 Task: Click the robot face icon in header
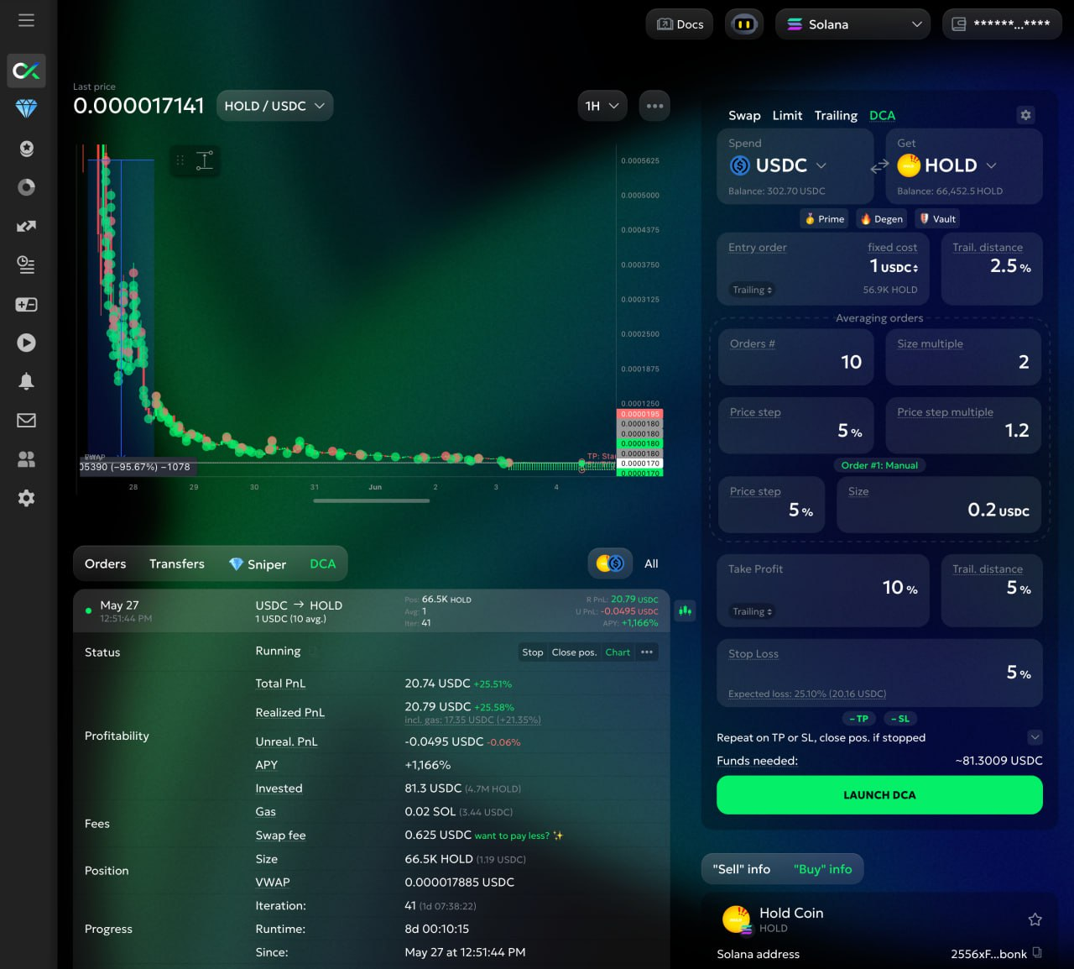744,24
